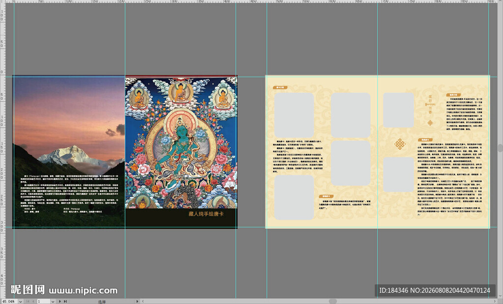Click the horizontal scrollbar right arrow

(495, 302)
